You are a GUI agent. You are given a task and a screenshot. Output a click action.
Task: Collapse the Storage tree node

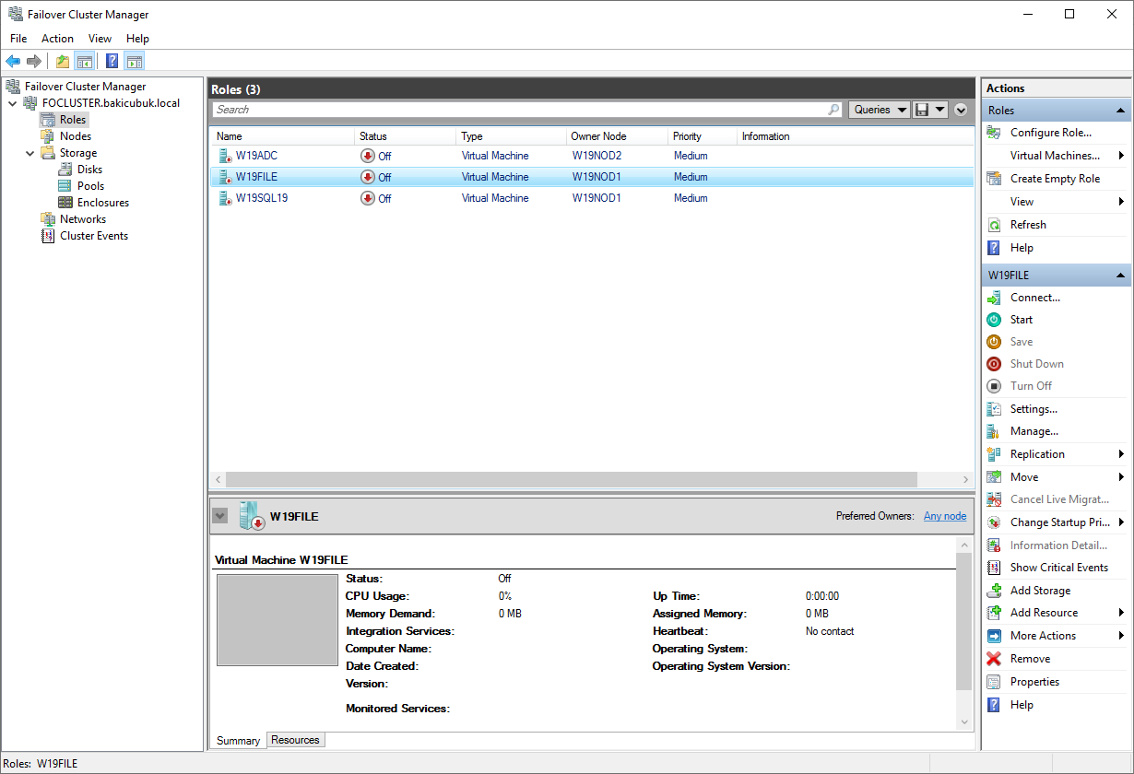coord(30,153)
